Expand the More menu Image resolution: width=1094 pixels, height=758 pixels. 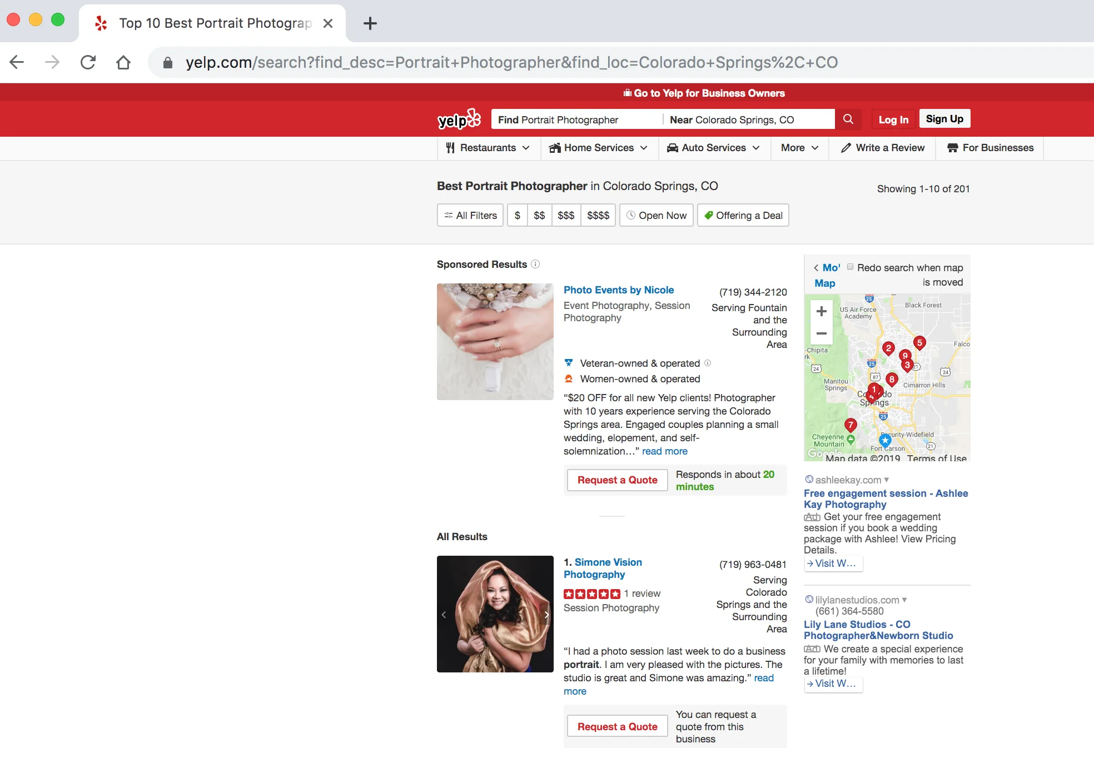point(799,148)
